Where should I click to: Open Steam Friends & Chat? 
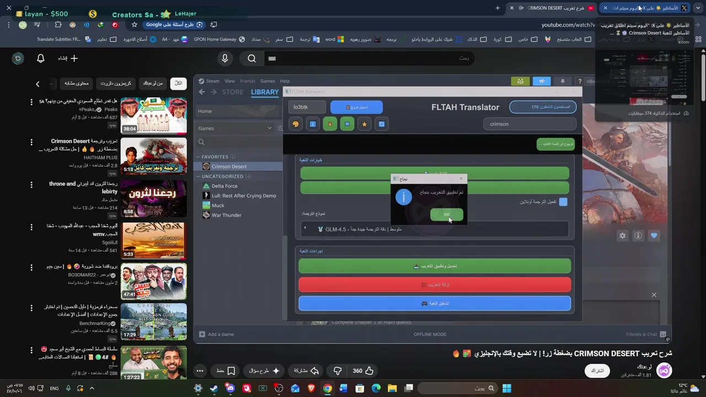tap(646, 334)
